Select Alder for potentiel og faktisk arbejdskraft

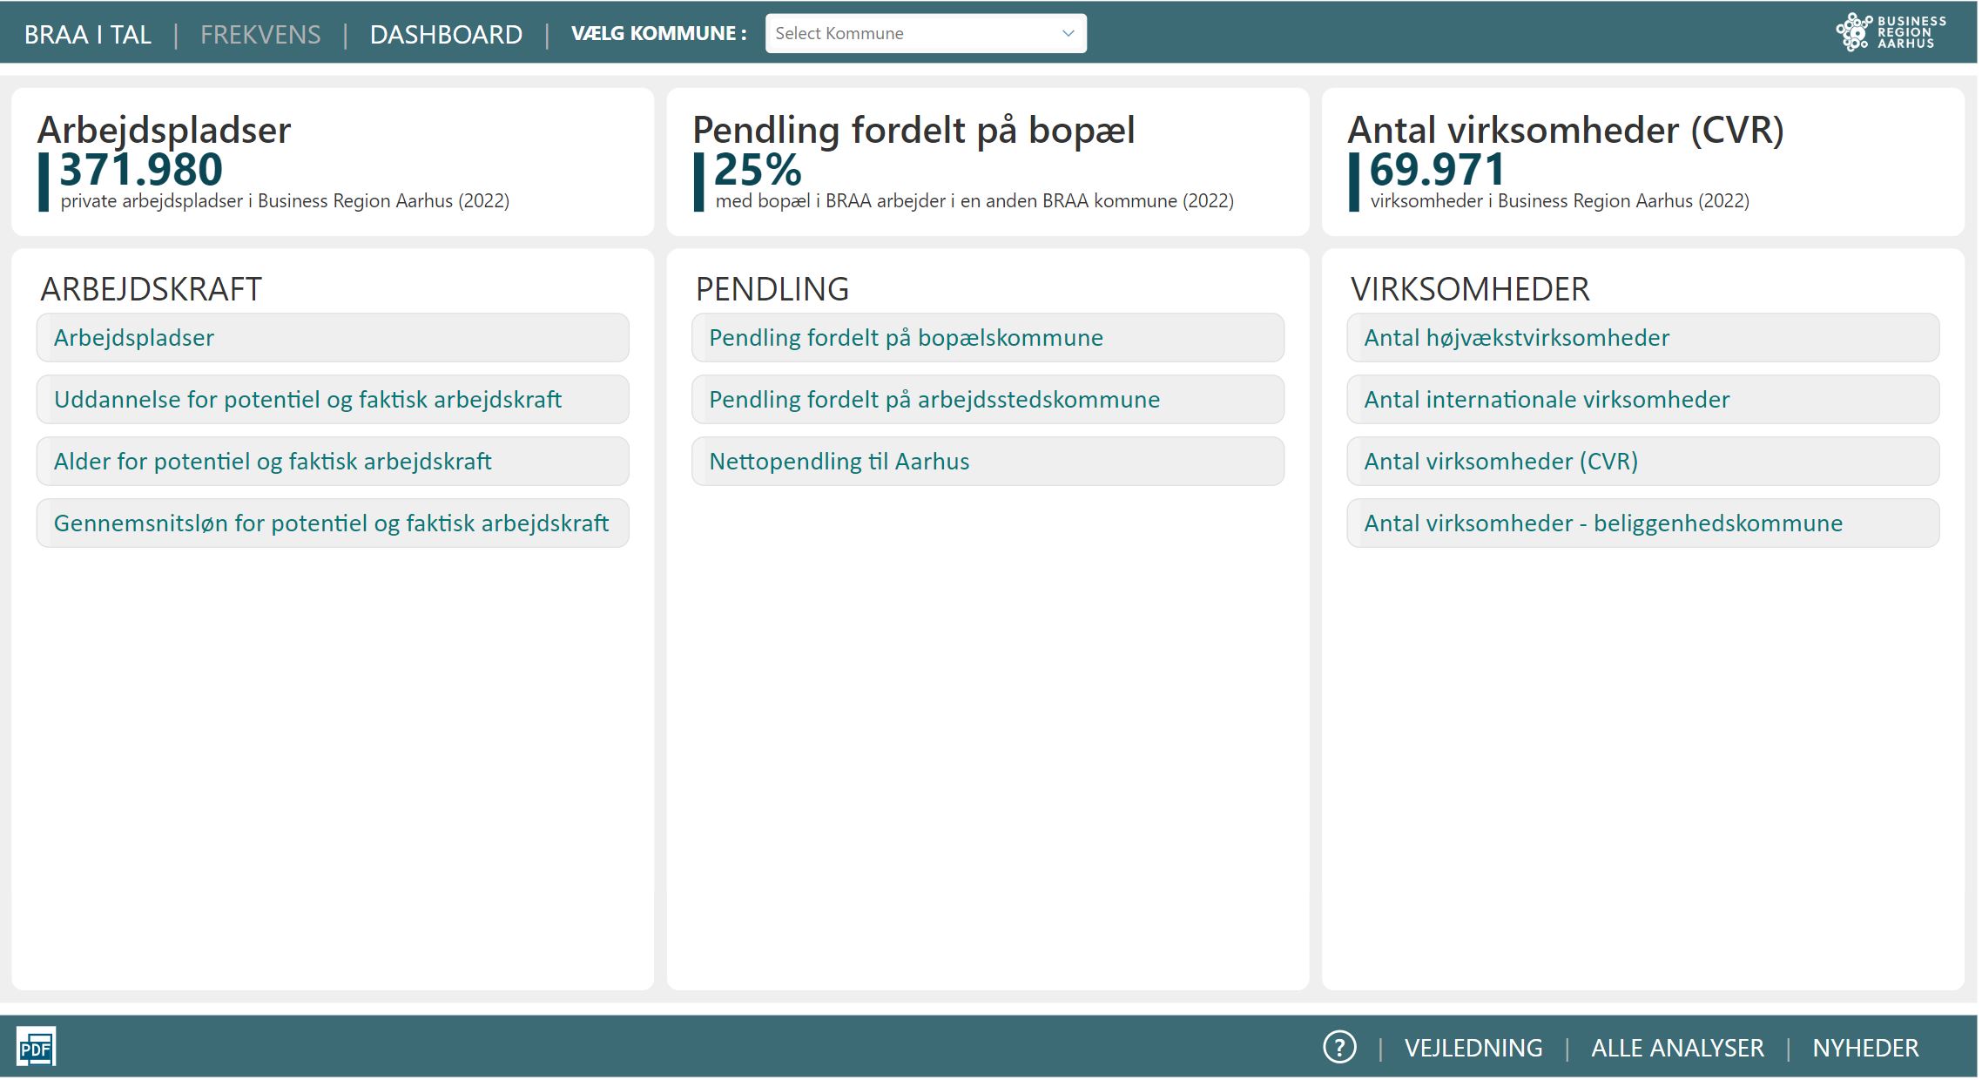click(x=333, y=462)
